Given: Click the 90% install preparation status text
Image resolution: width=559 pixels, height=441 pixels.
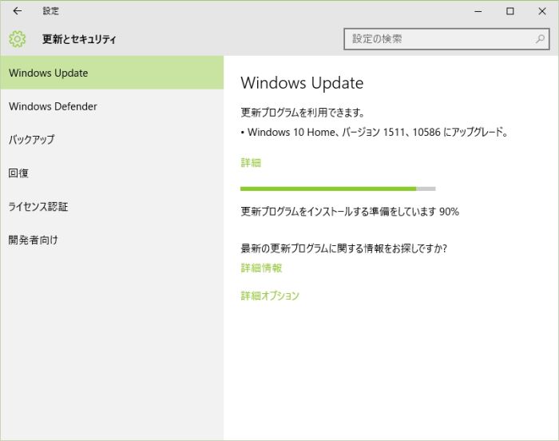Looking at the screenshot, I should tap(350, 212).
